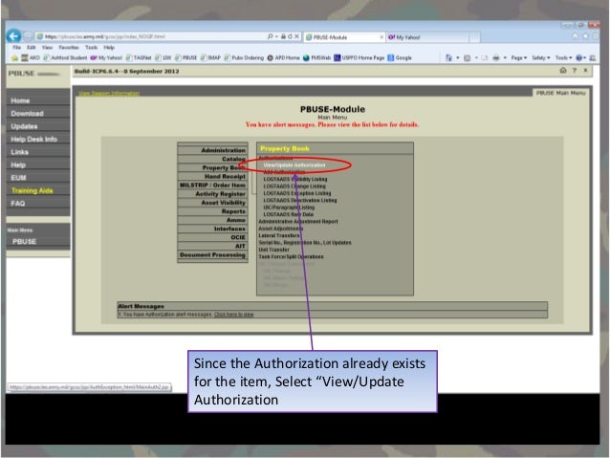Click the command bar Print icon
Viewport: 610px width, 458px height.
pyautogui.click(x=495, y=58)
